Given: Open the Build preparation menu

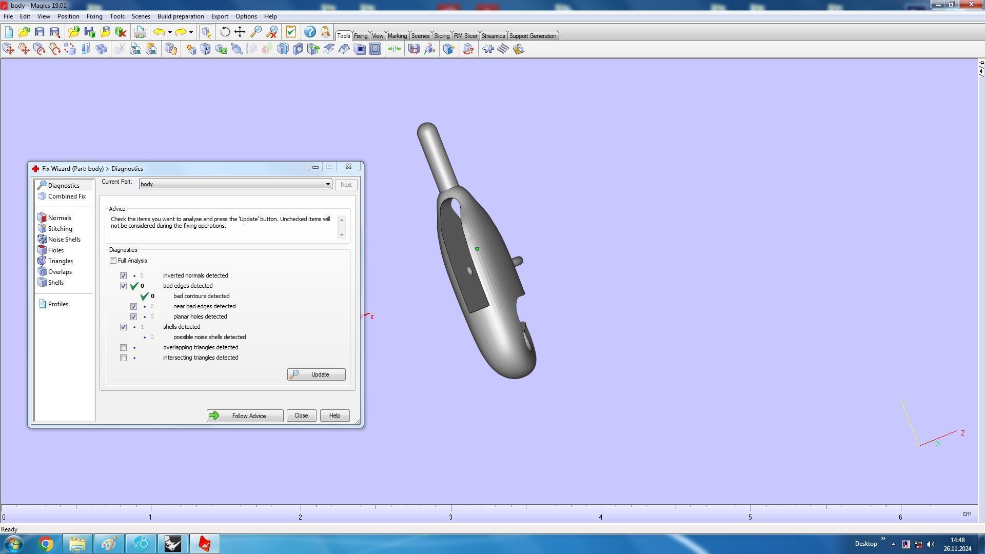Looking at the screenshot, I should coord(180,16).
